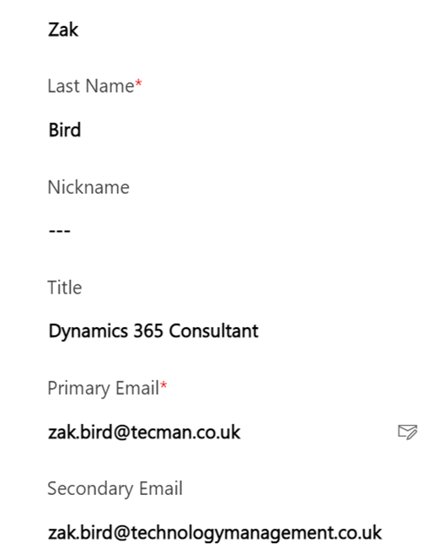This screenshot has height=554, width=445.
Task: Click the Nickname field label
Action: pos(88,187)
